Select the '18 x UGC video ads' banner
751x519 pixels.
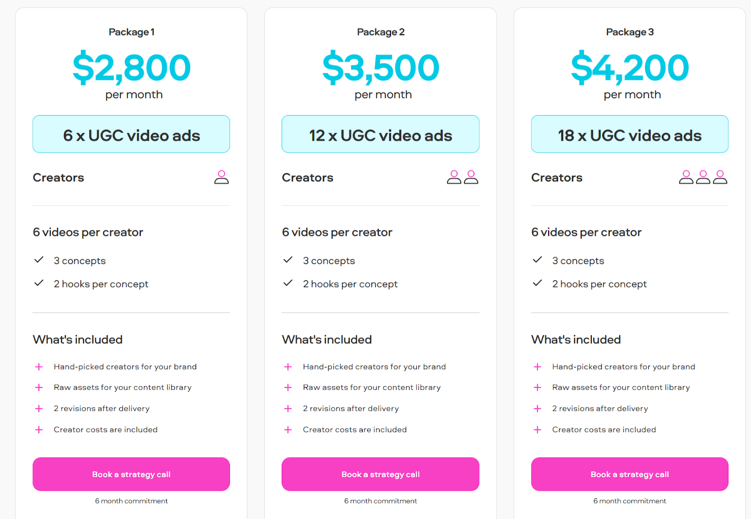click(x=630, y=134)
